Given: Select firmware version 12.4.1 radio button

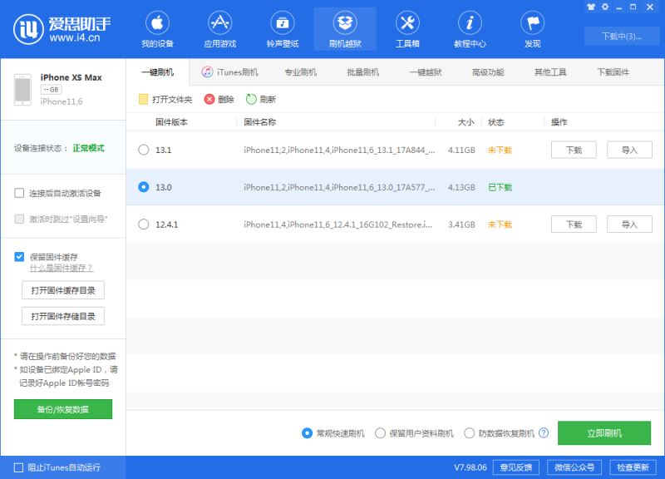Looking at the screenshot, I should 144,224.
